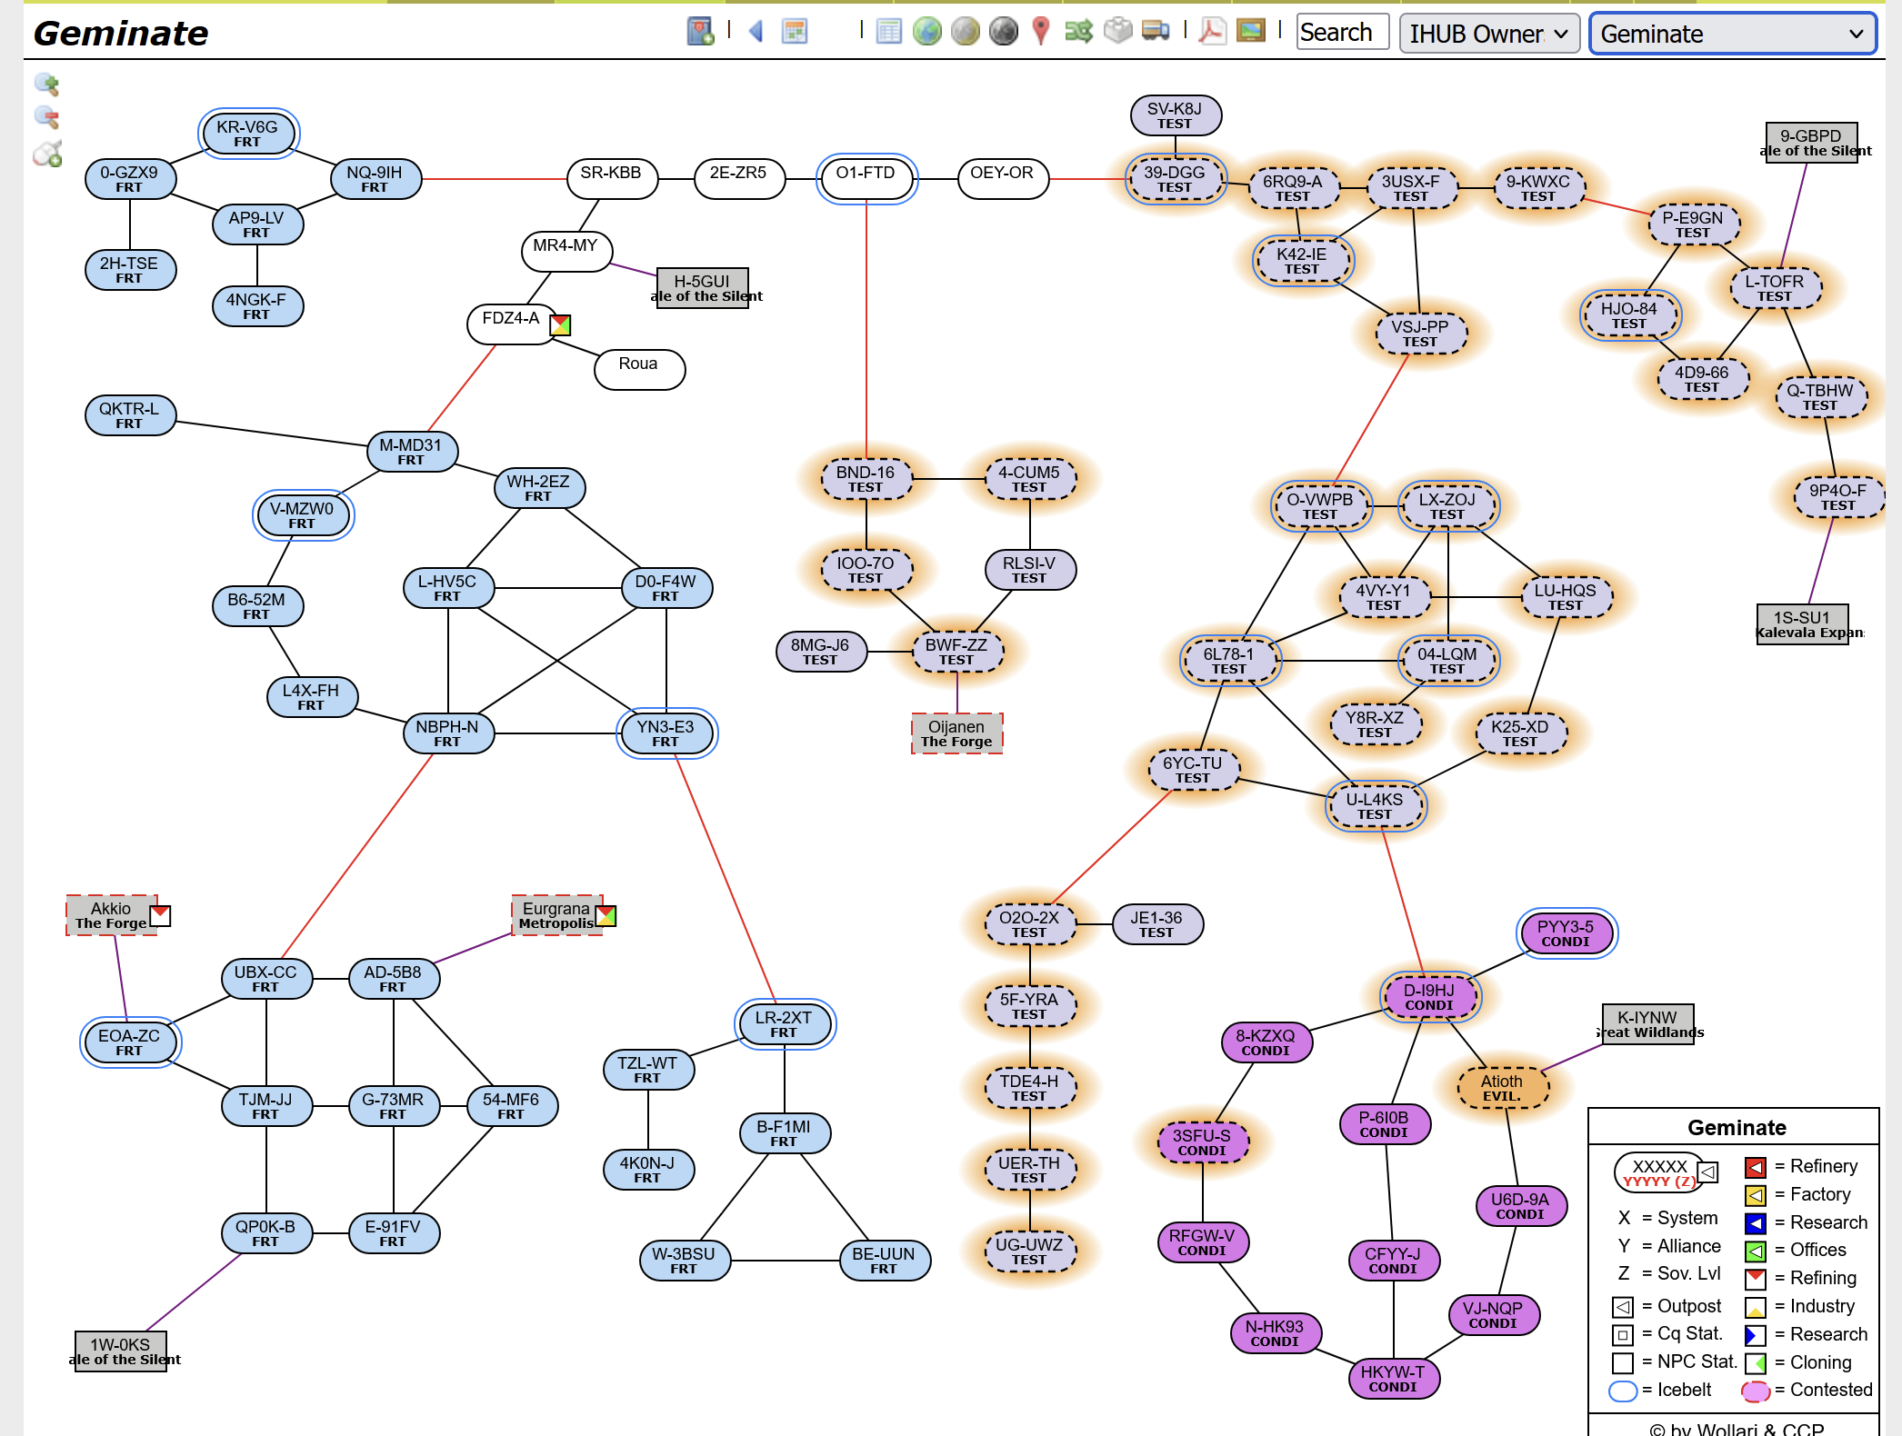1902x1436 pixels.
Task: Click the Icebelt legend symbol
Action: pos(1623,1391)
